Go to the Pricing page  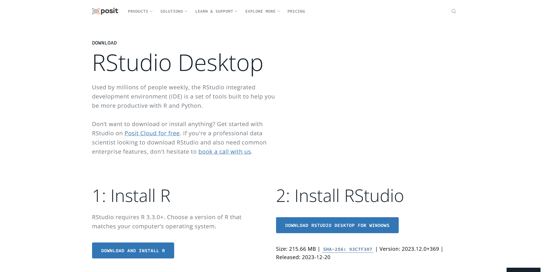coord(296,11)
